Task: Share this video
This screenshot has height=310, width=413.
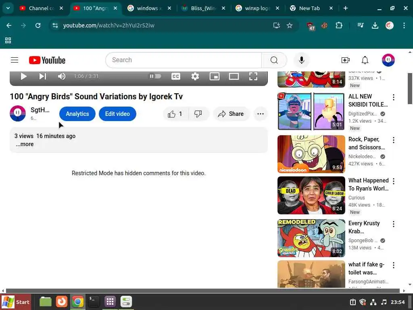Action: (231, 114)
